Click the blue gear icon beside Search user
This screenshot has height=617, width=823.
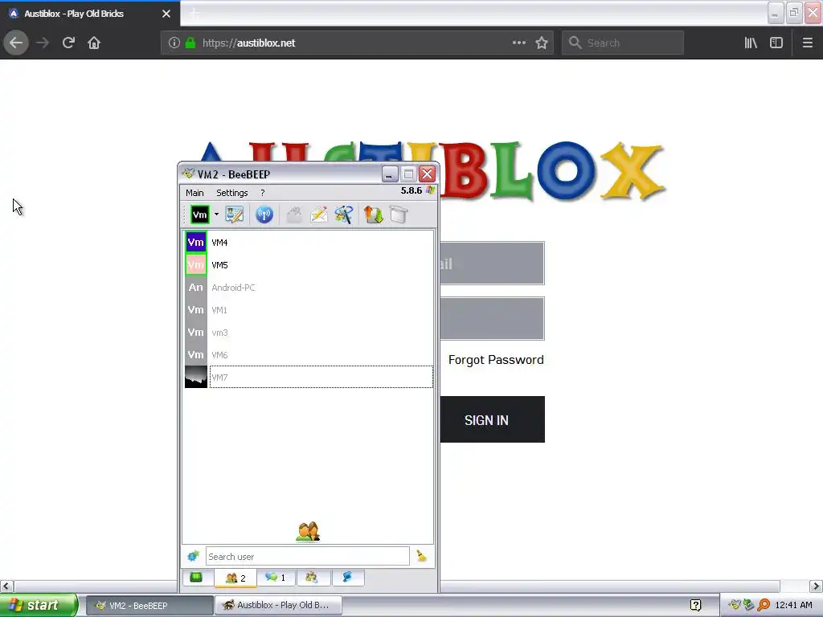(x=193, y=556)
